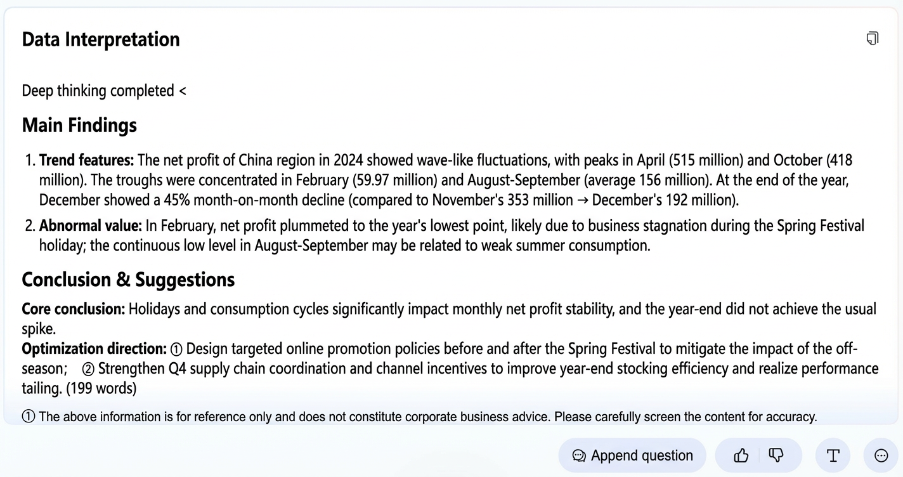Click the info icon beside the disclaimer
This screenshot has width=903, height=477.
coord(29,417)
